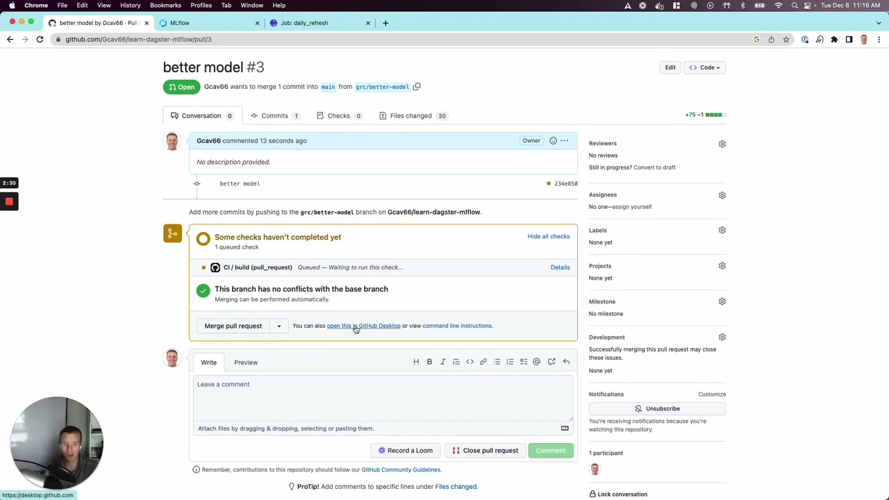Viewport: 889px width, 500px height.
Task: Open History menu in menu bar
Action: [x=130, y=6]
